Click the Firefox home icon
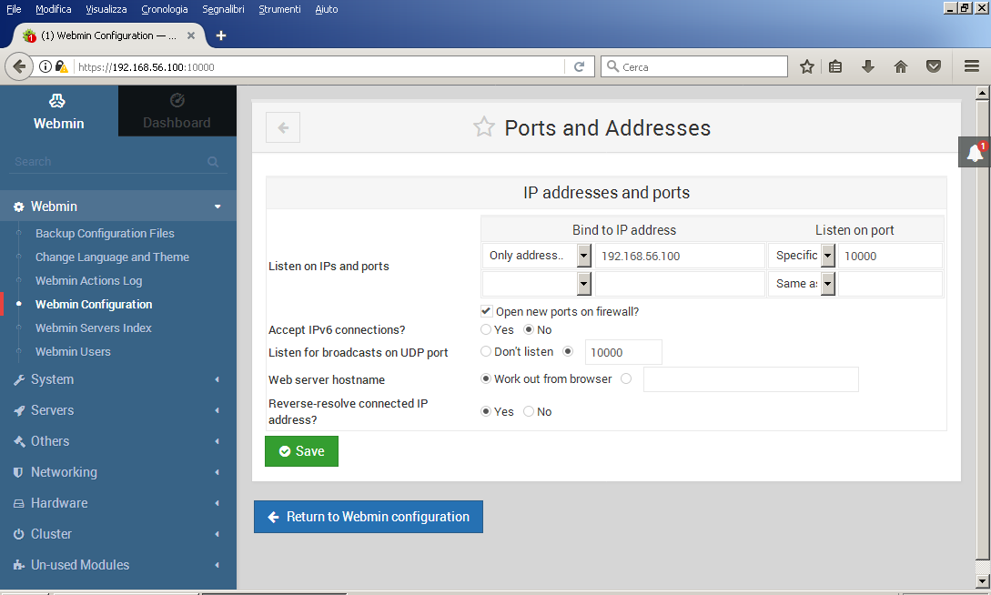The width and height of the screenshot is (991, 595). tap(901, 66)
